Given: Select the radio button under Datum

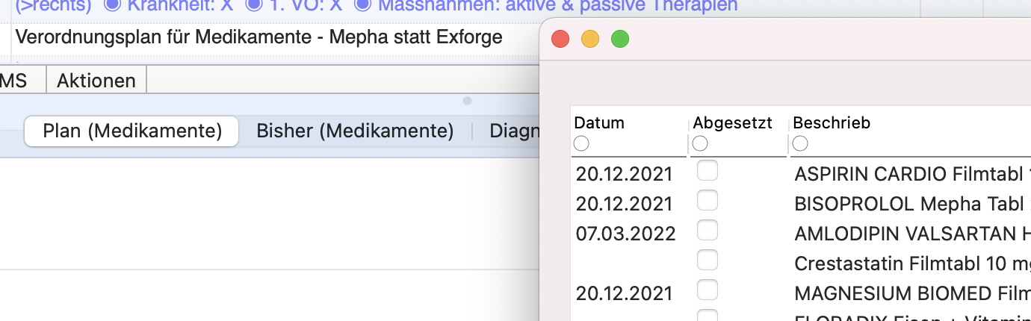Looking at the screenshot, I should tap(581, 143).
